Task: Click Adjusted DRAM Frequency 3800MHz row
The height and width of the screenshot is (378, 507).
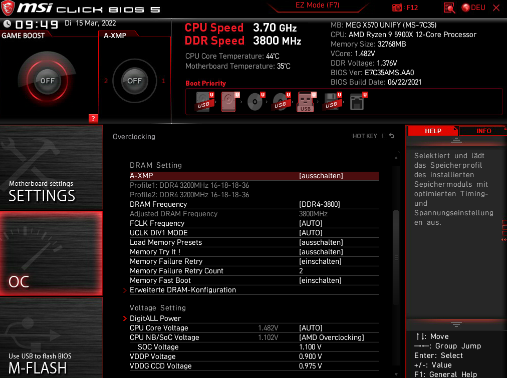Action: coord(254,214)
